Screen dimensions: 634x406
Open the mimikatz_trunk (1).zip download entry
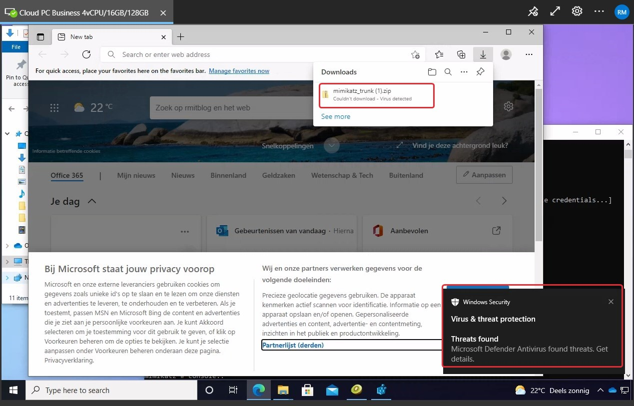(x=376, y=95)
